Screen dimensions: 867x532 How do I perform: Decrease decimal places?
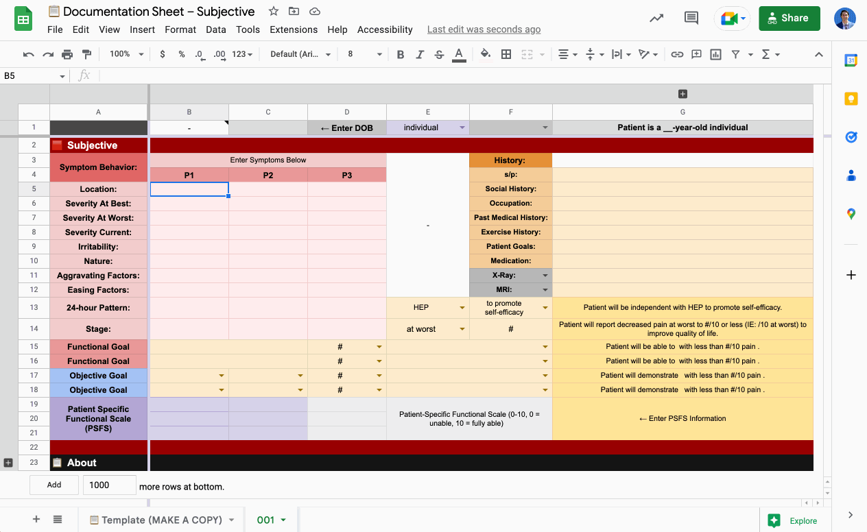coord(200,54)
